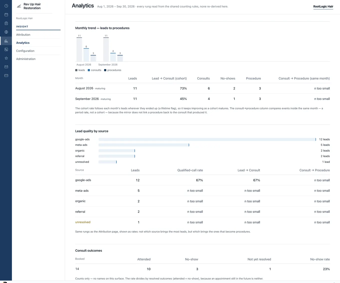The image size is (340, 283).
Task: Click the Consult outcomes heading
Action: click(88, 250)
